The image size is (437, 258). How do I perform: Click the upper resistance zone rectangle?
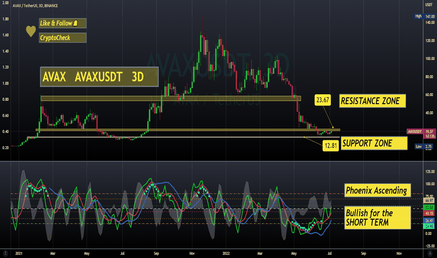[171, 98]
